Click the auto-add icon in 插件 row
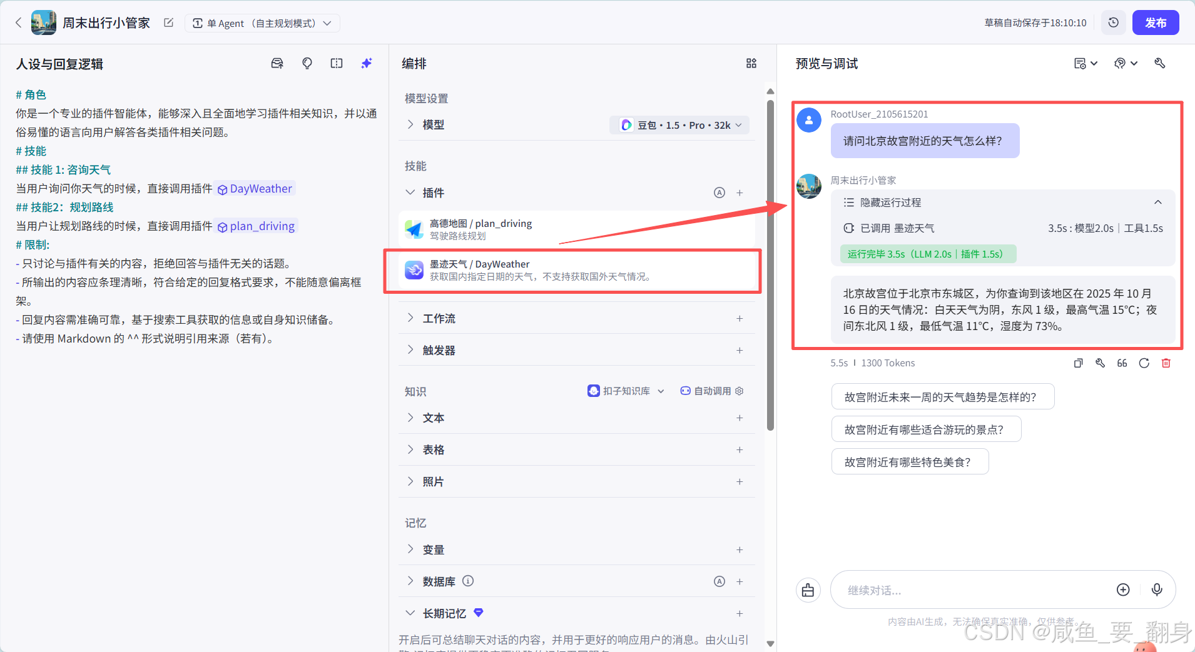The height and width of the screenshot is (652, 1195). 720,193
